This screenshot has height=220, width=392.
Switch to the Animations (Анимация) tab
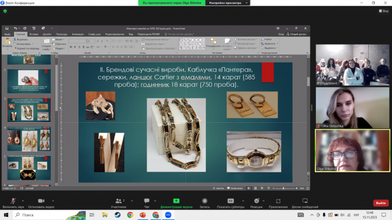tap(78, 34)
